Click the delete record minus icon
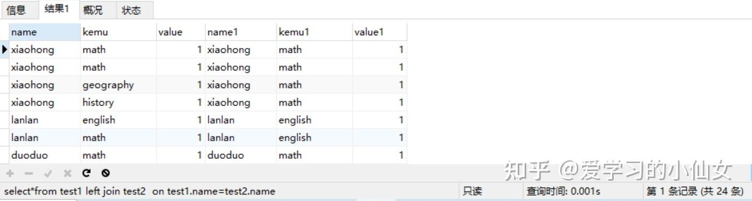Image resolution: width=752 pixels, height=201 pixels. [x=29, y=173]
